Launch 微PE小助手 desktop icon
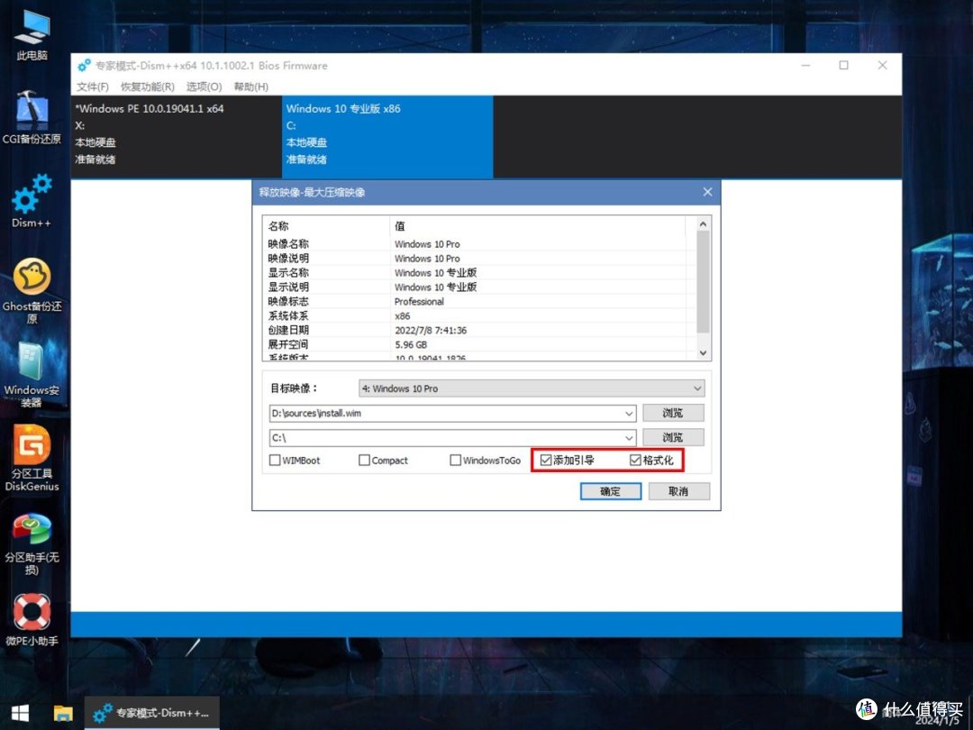This screenshot has width=973, height=730. point(32,619)
